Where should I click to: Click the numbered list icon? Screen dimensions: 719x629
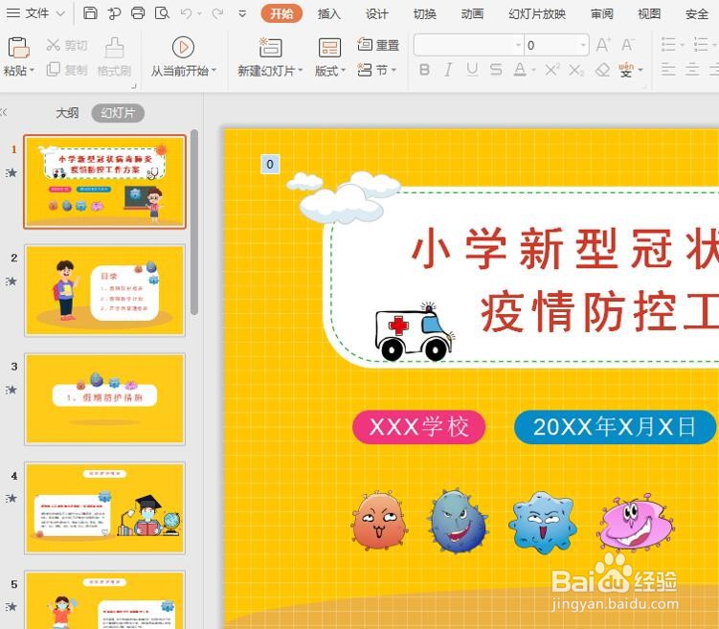pos(701,44)
